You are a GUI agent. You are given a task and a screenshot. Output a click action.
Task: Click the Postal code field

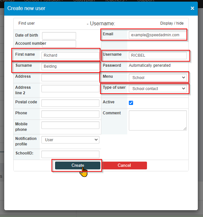[70, 103]
